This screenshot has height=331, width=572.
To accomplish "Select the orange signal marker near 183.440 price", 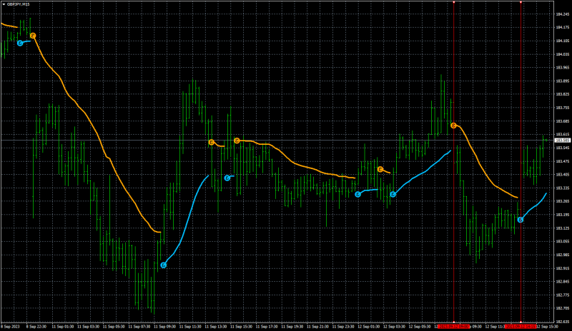I will coord(380,169).
